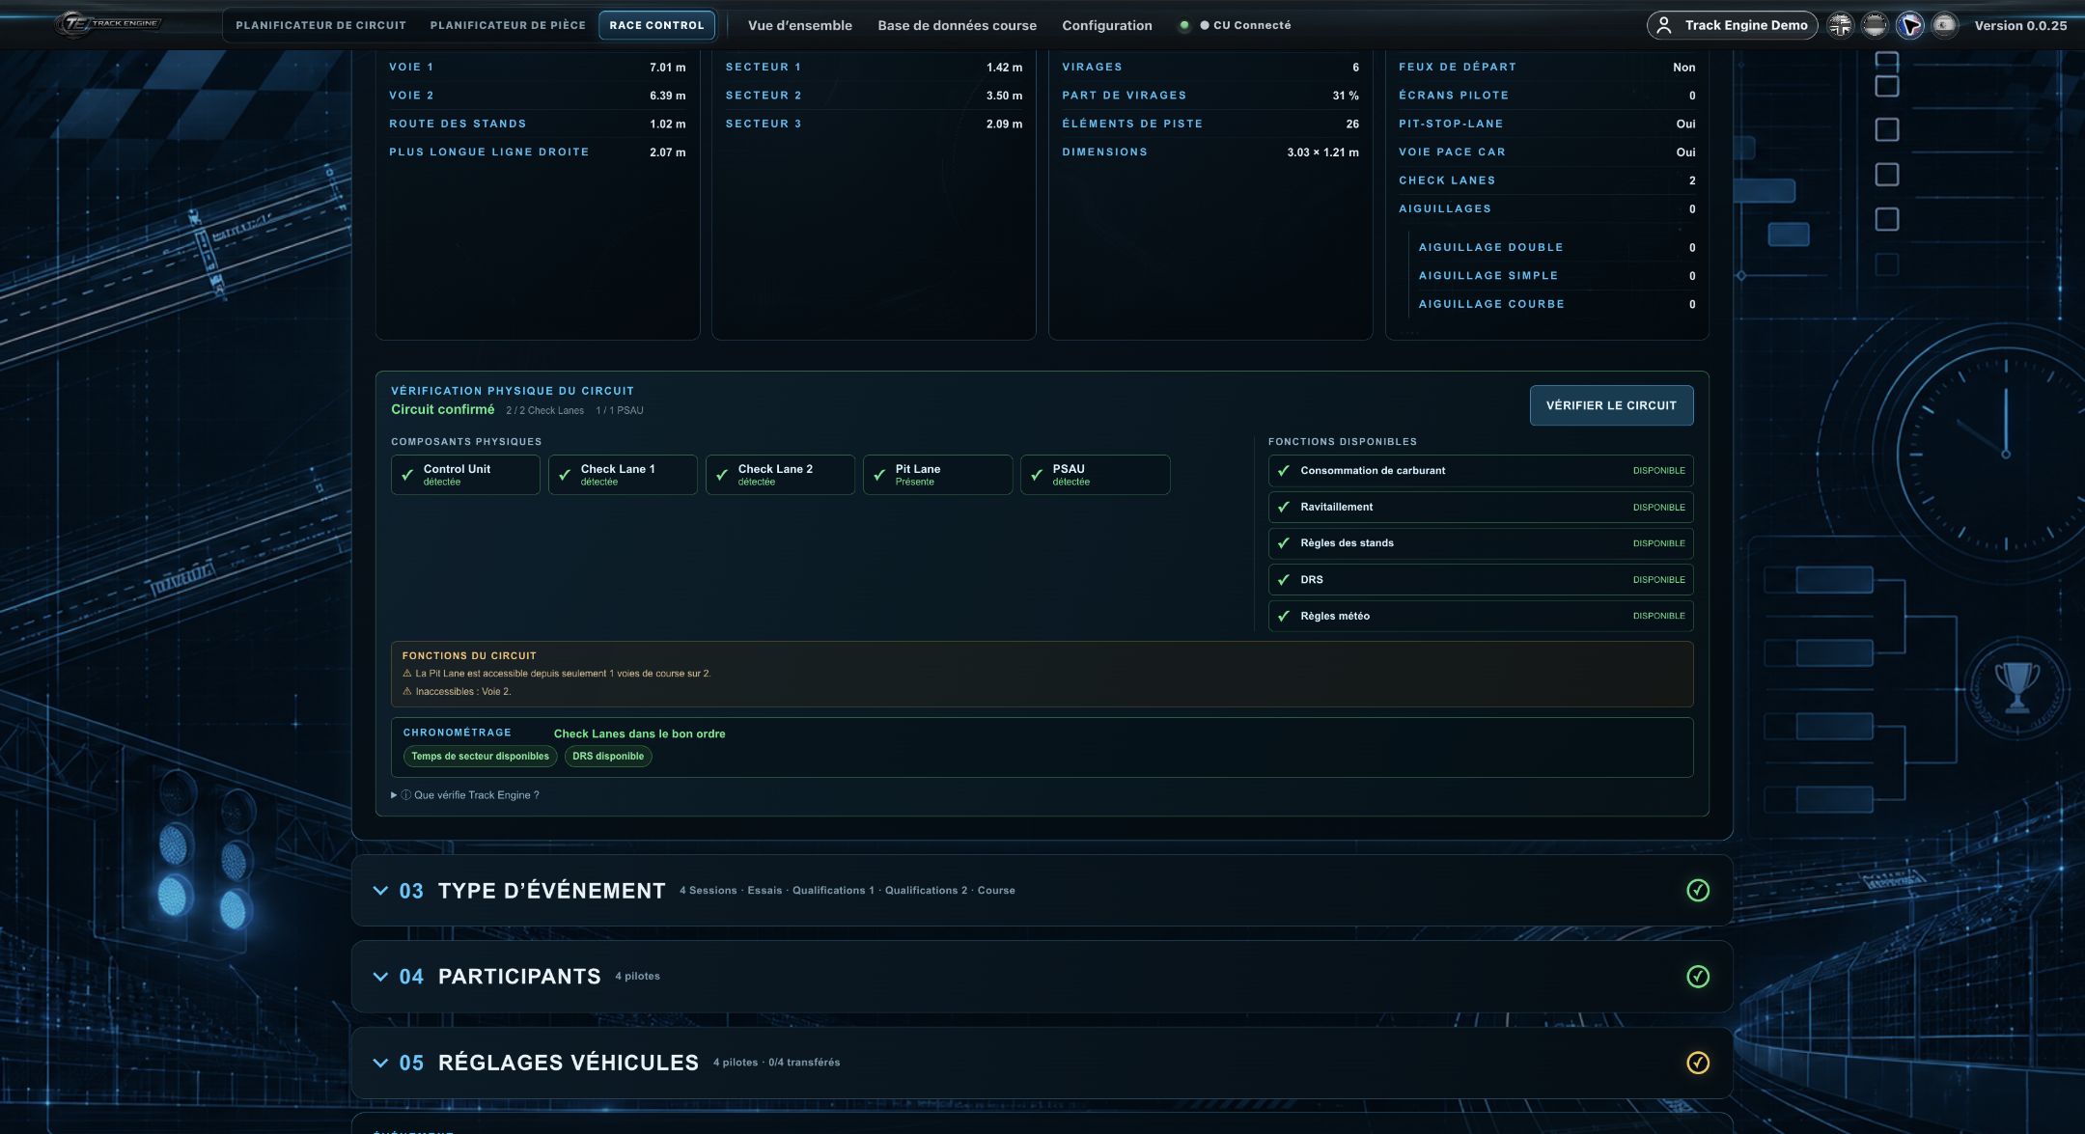The image size is (2085, 1134).
Task: Click the Vérifier le circuit button
Action: click(x=1611, y=405)
